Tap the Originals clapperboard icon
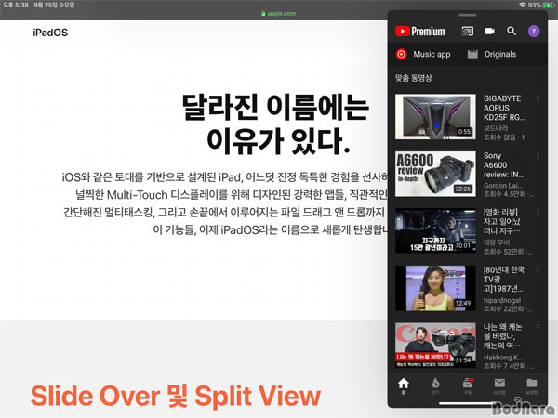 tap(472, 55)
